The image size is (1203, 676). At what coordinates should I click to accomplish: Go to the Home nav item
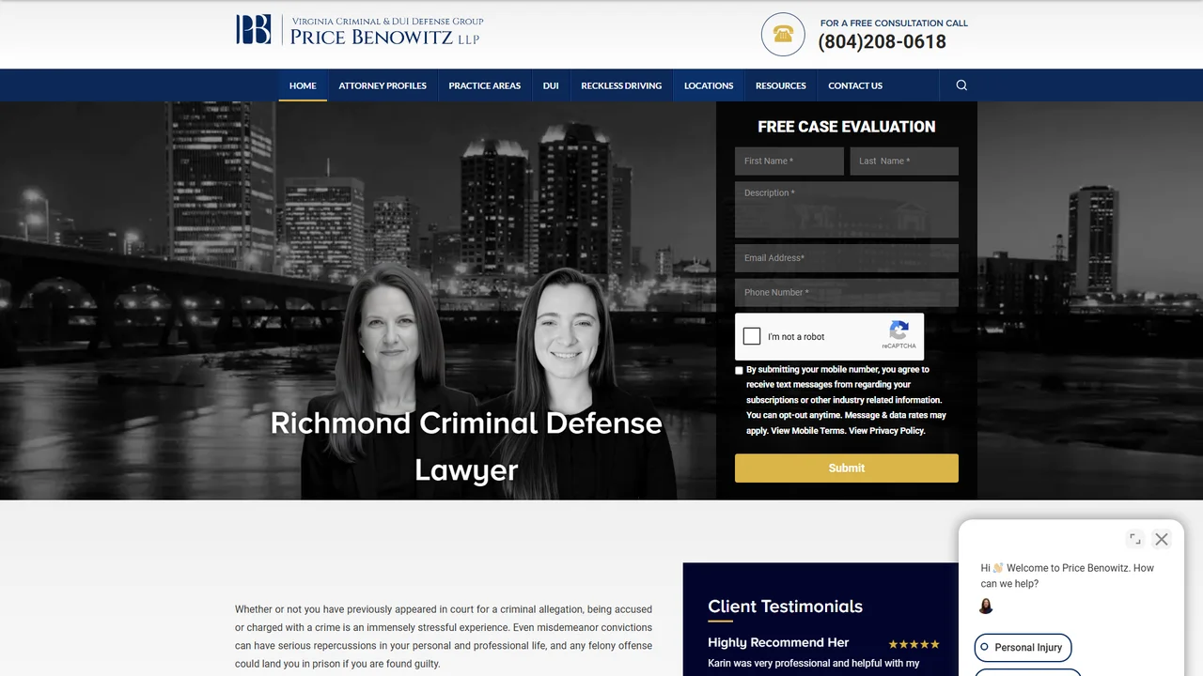(x=303, y=85)
